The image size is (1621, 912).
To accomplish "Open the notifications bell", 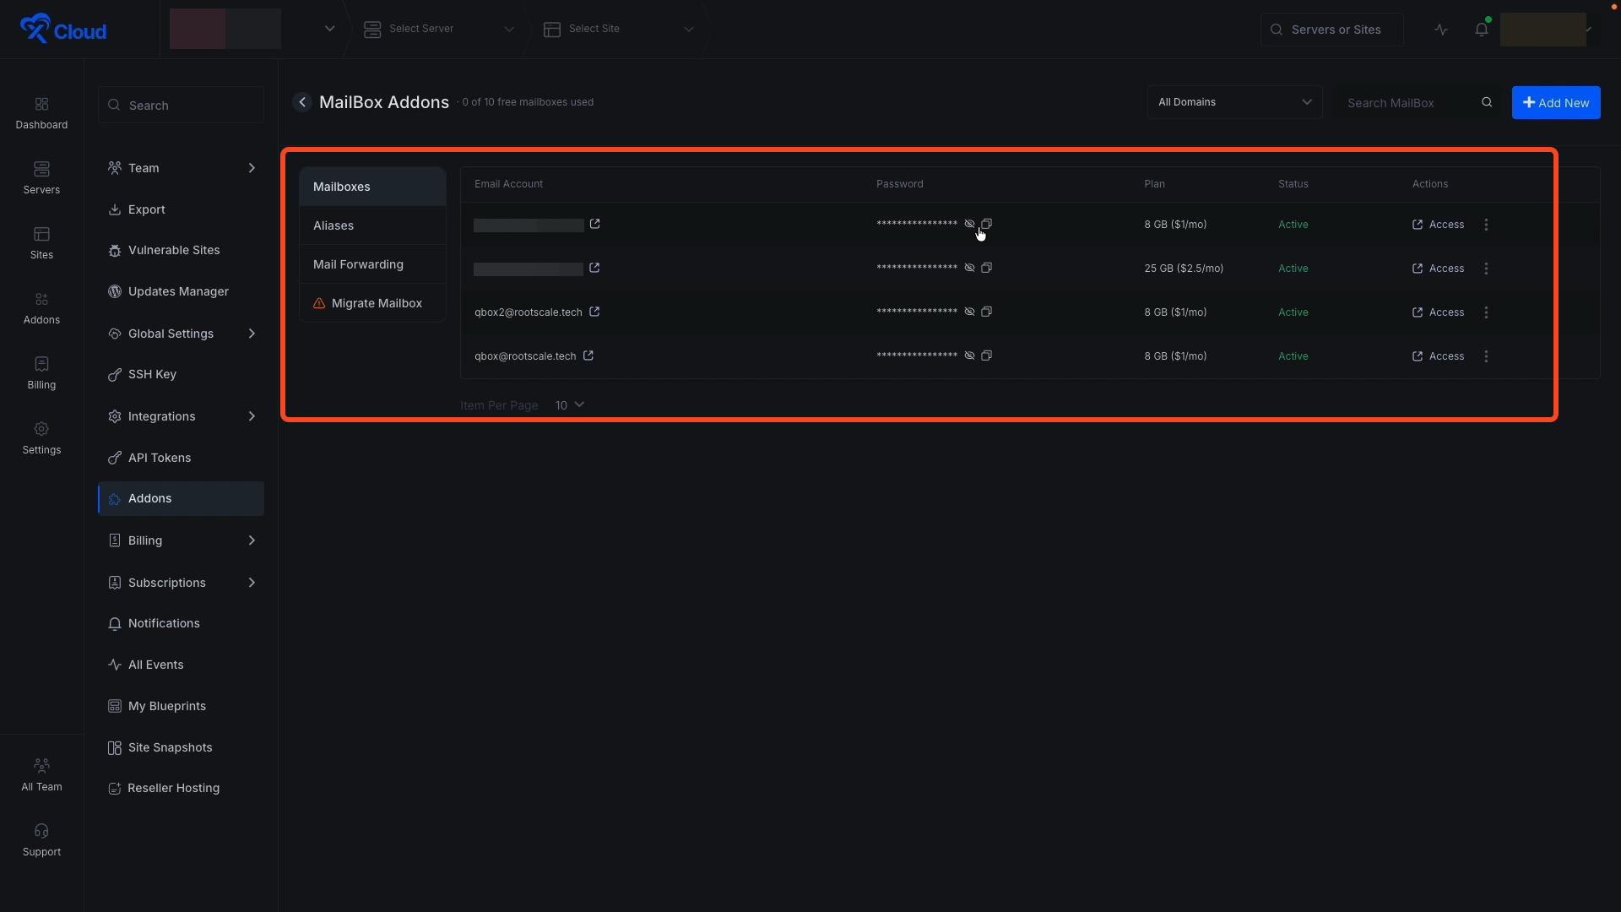I will pyautogui.click(x=1482, y=30).
